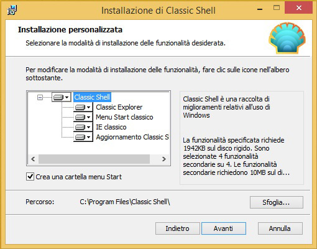The image size is (317, 249).
Task: Collapse the Classic Shell tree node
Action: coord(40,97)
